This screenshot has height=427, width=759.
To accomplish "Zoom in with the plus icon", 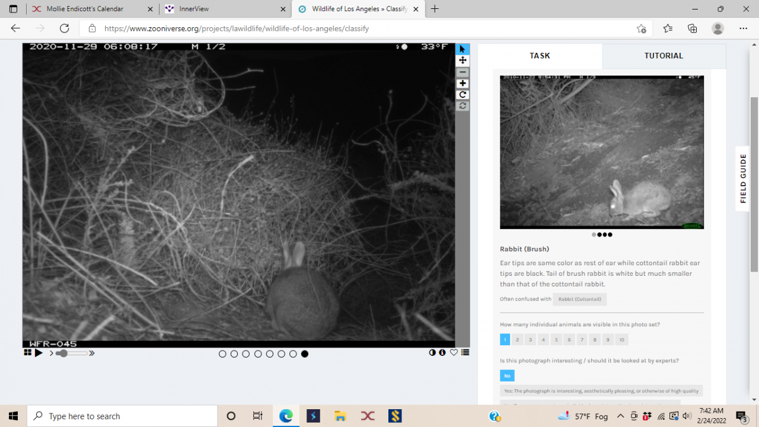I will (463, 84).
